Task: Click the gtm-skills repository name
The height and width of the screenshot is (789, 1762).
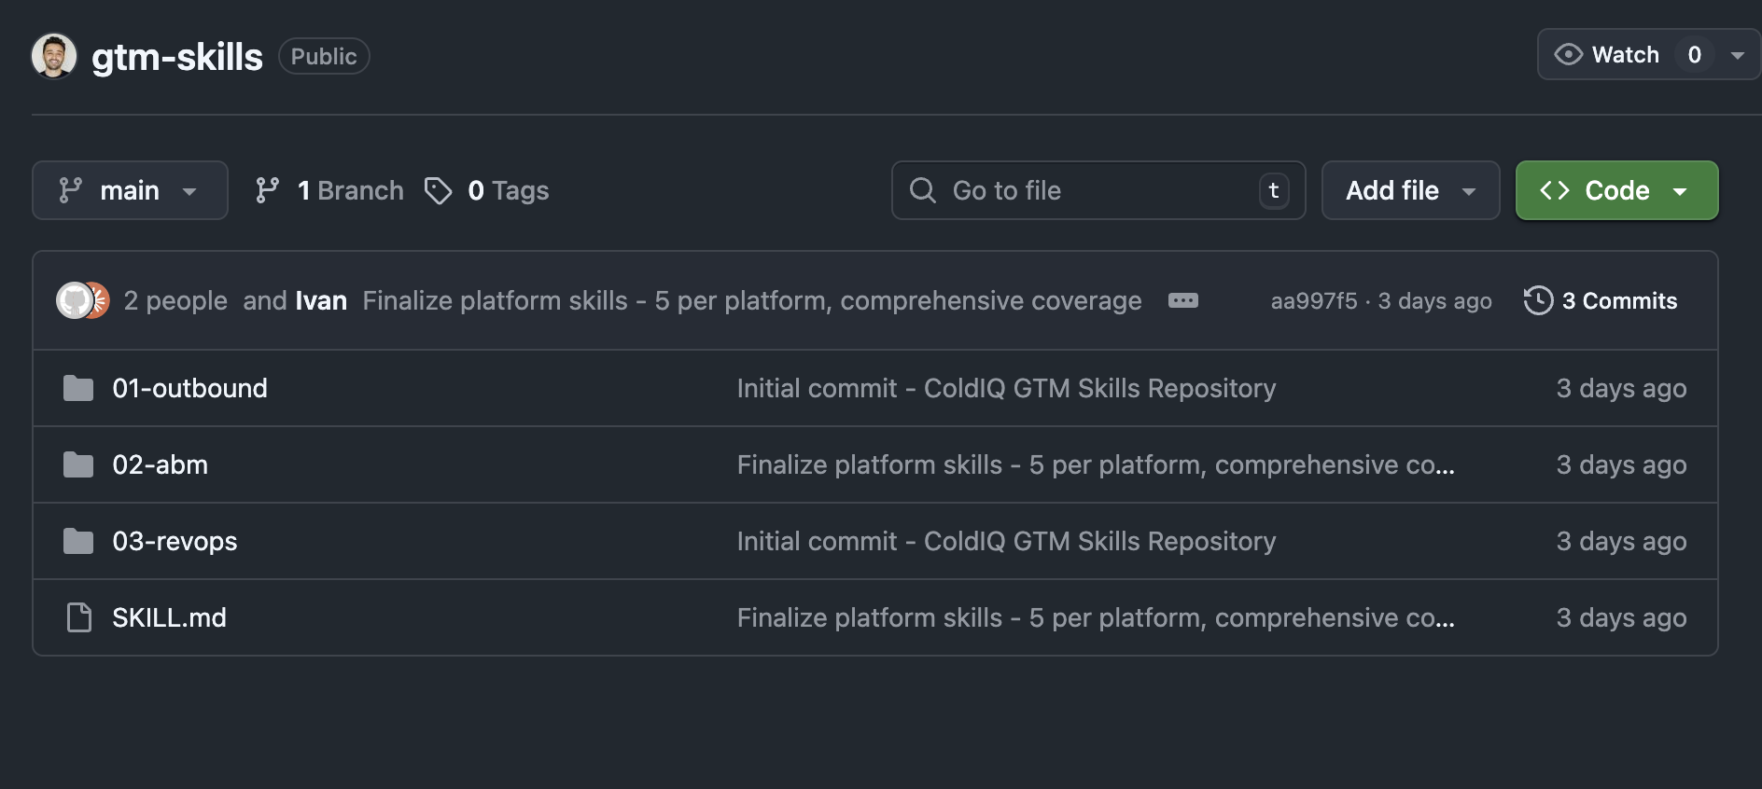Action: (x=177, y=57)
